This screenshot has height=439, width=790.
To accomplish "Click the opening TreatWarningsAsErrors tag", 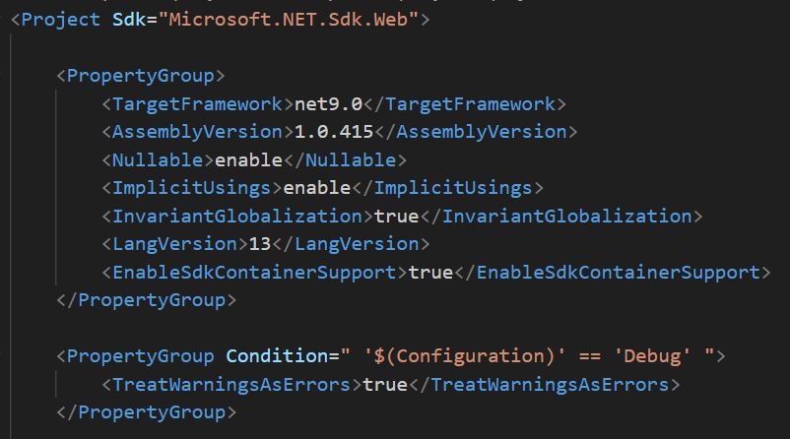I will click(231, 384).
